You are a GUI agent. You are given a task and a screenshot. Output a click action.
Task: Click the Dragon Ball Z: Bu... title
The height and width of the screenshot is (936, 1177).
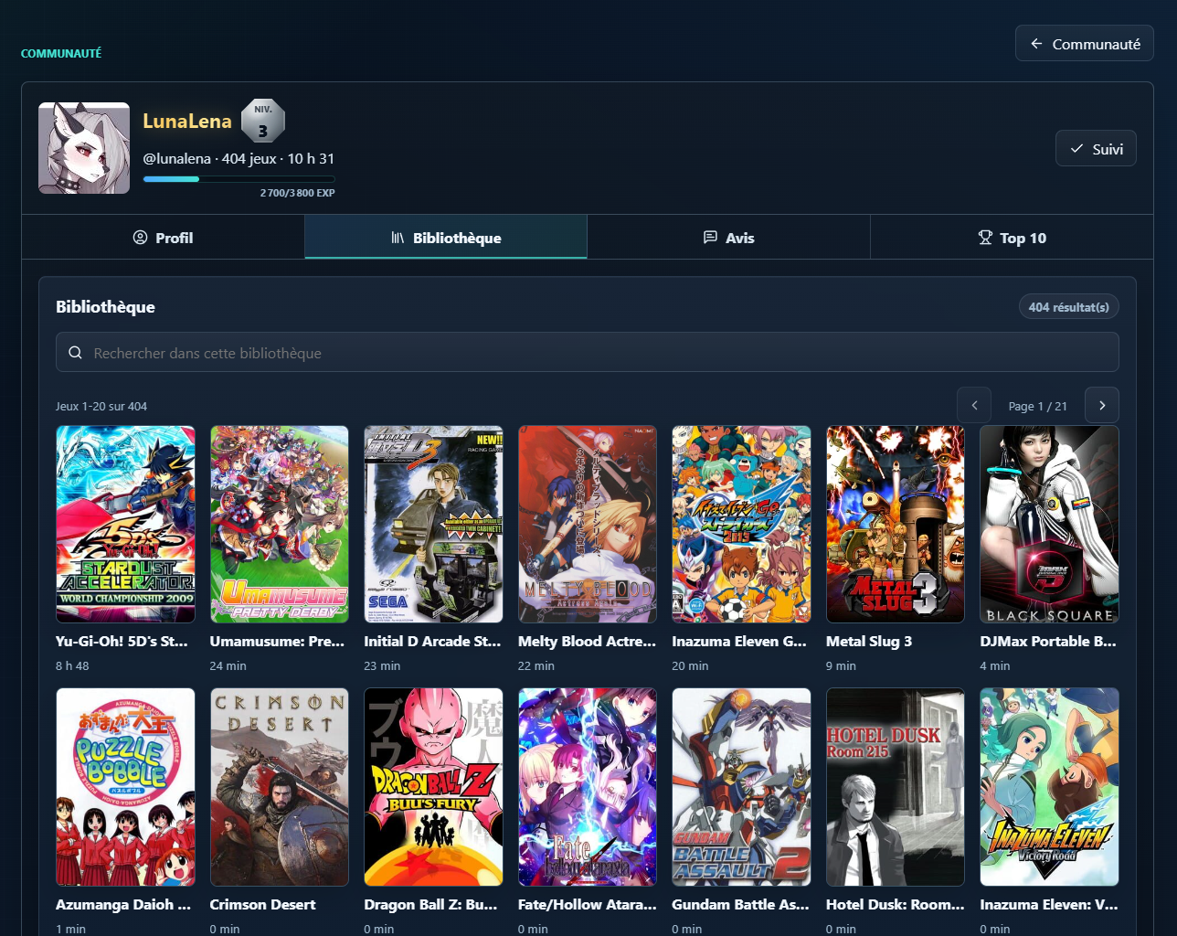coord(430,904)
